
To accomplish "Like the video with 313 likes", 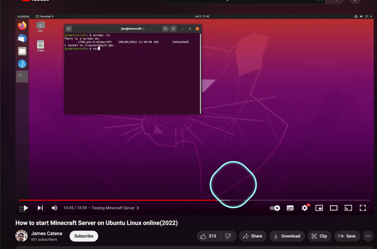I will coord(208,236).
